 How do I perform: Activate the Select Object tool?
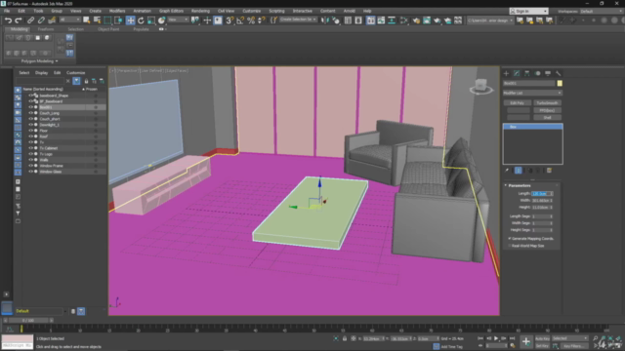87,20
